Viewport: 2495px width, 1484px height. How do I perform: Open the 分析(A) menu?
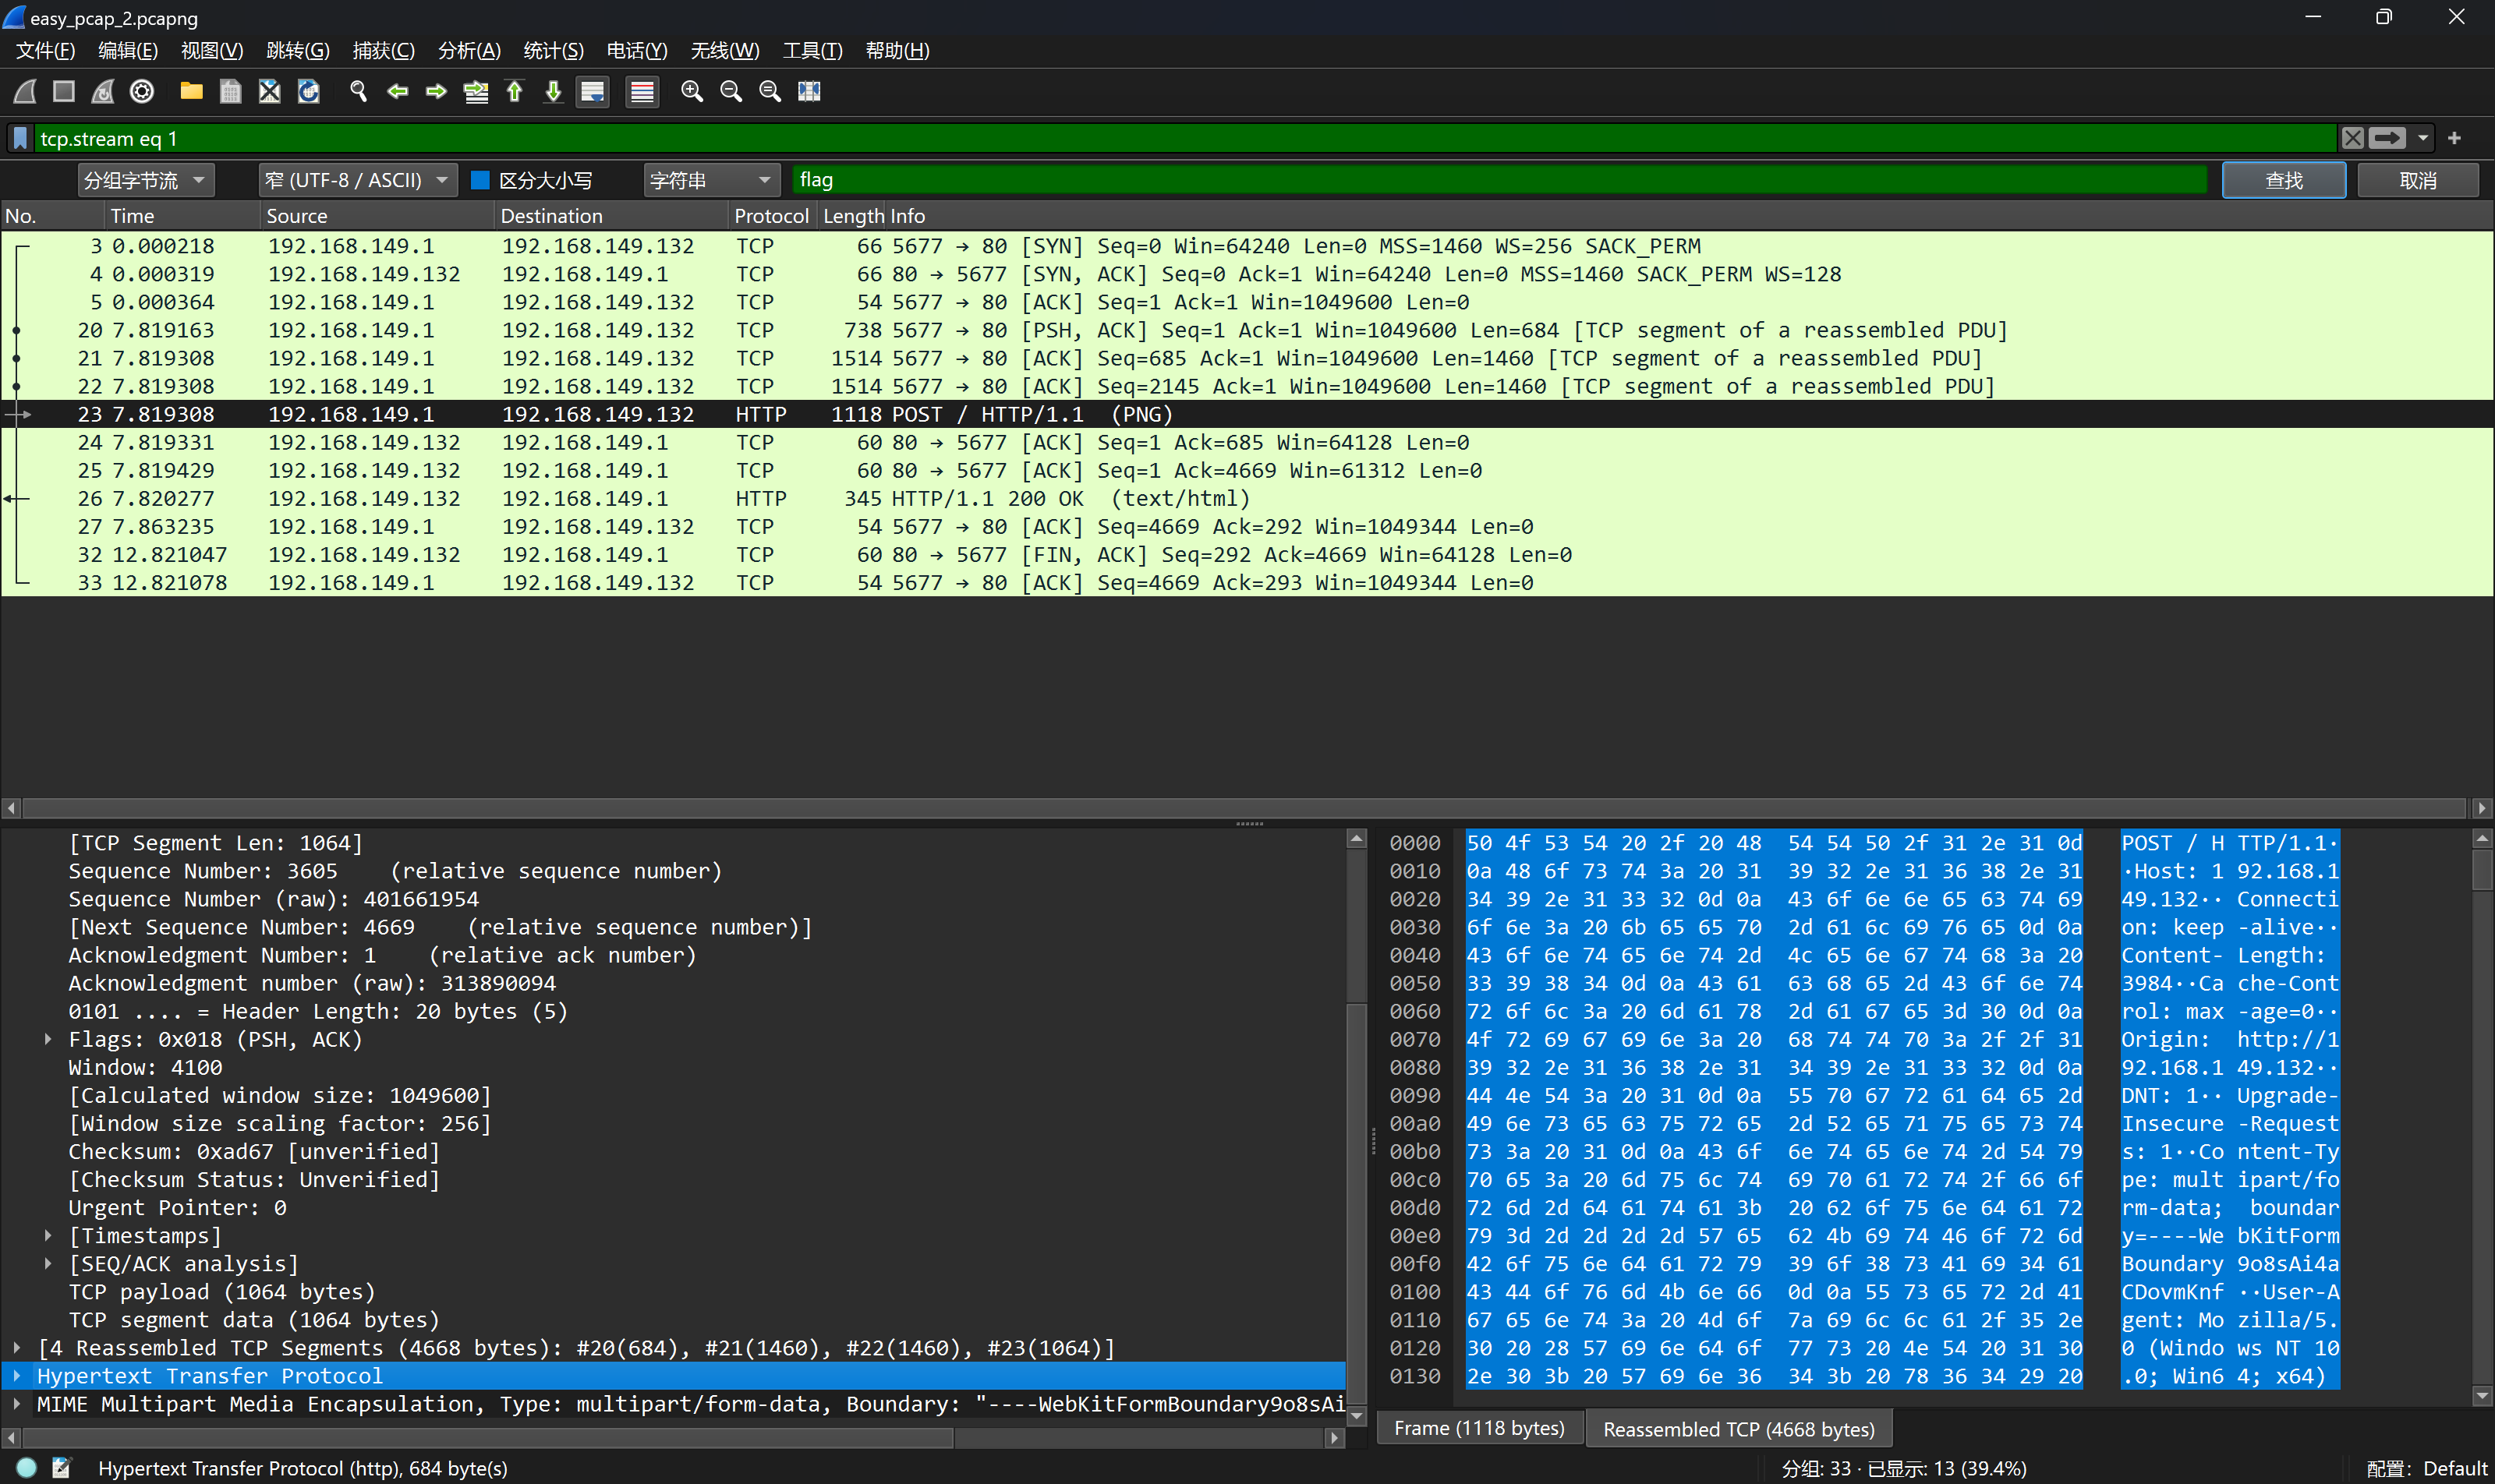point(469,50)
